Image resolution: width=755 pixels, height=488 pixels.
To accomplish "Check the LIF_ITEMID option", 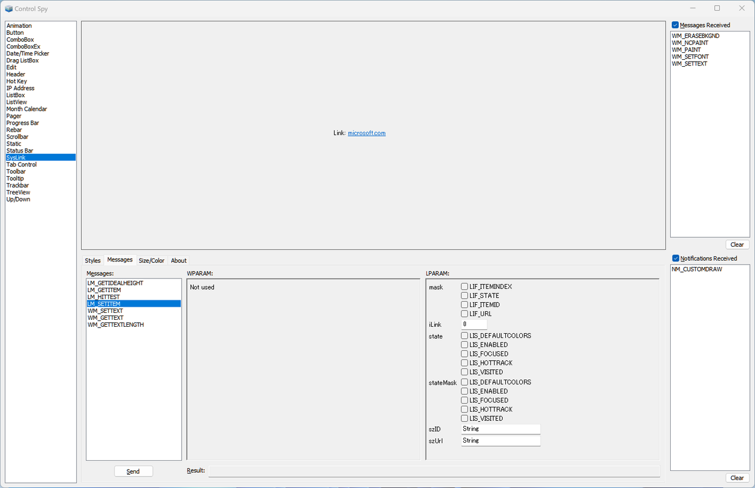I will click(x=464, y=305).
